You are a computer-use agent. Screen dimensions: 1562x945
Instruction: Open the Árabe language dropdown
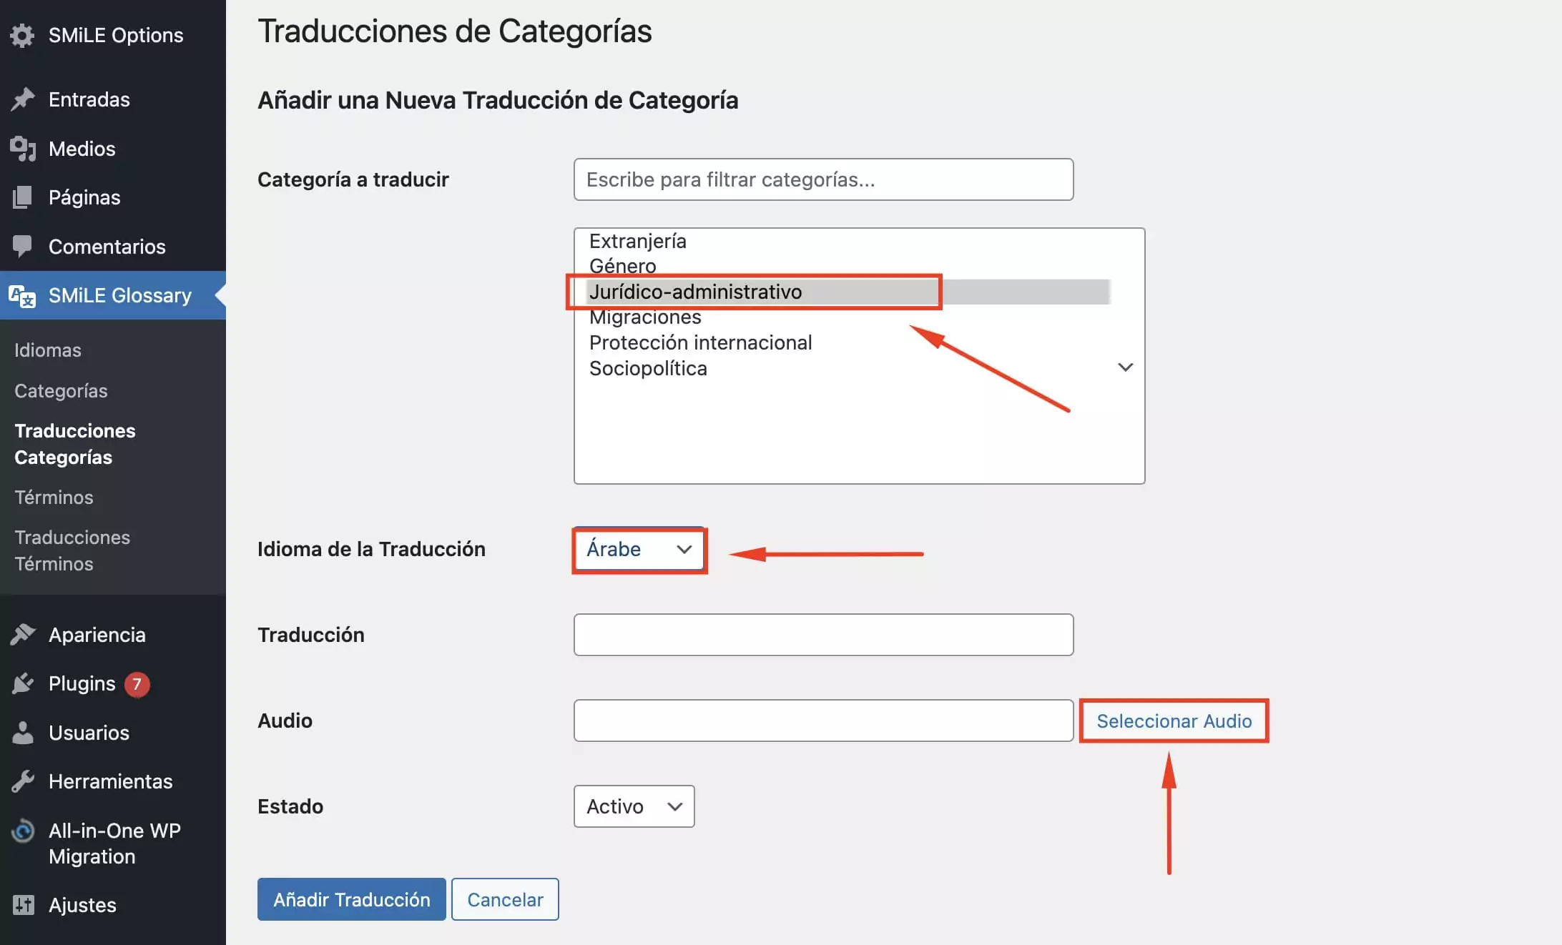[638, 549]
